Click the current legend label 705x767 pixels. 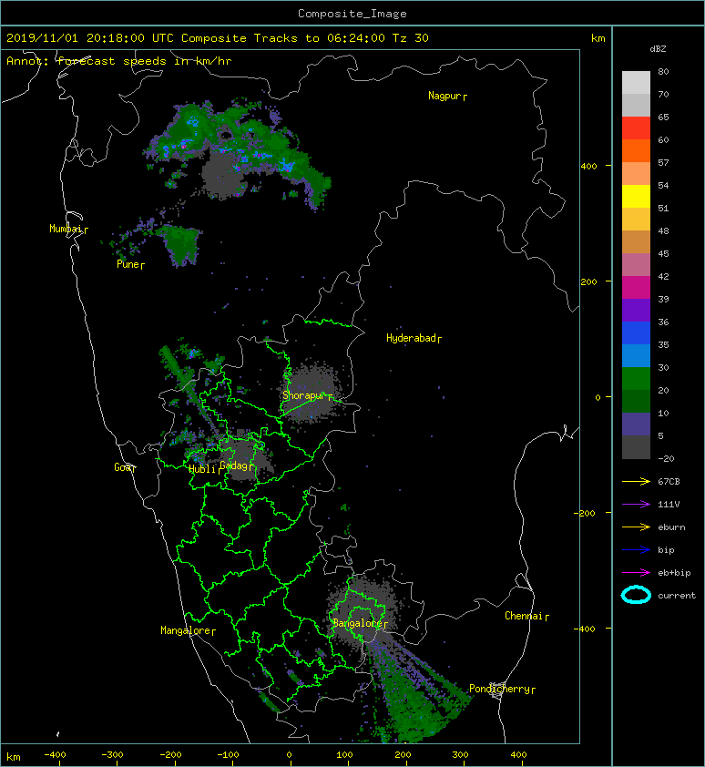tap(677, 596)
